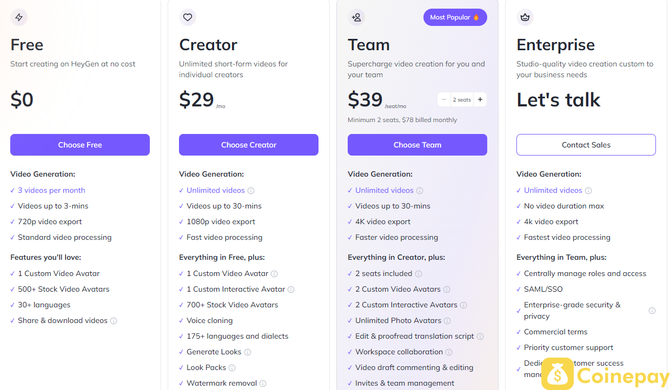Viewport: 670px width, 390px height.
Task: Open info icon next to Share & download videos
Action: tap(114, 321)
